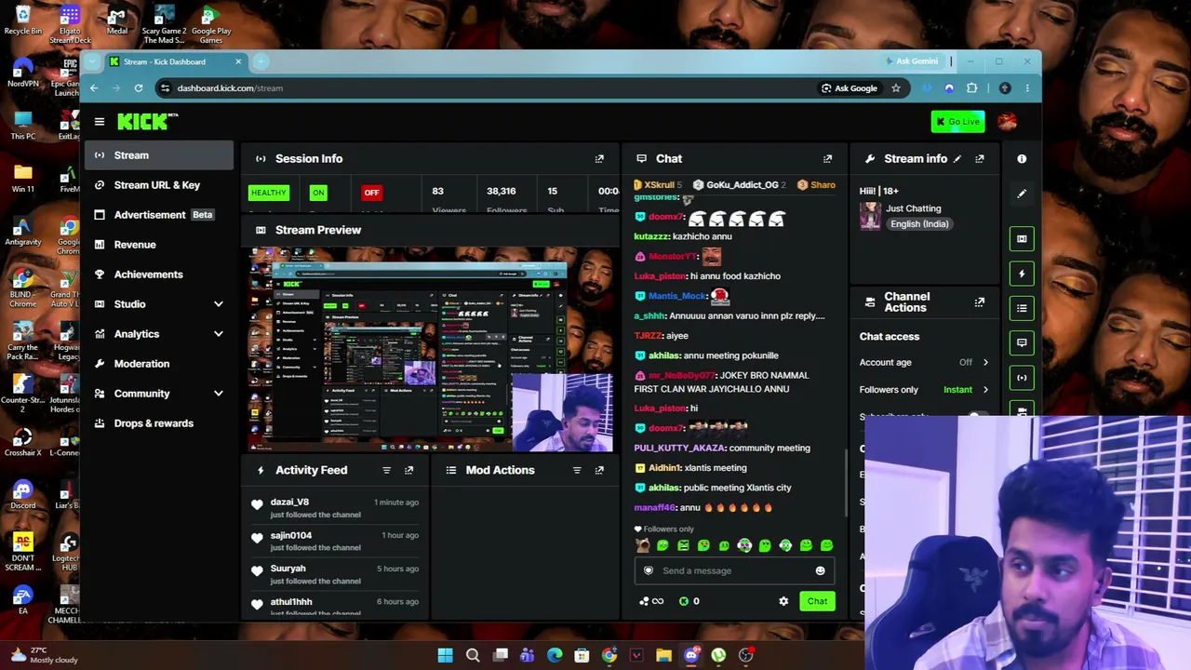
Task: Open OBS Studio from the taskbar
Action: tap(745, 656)
